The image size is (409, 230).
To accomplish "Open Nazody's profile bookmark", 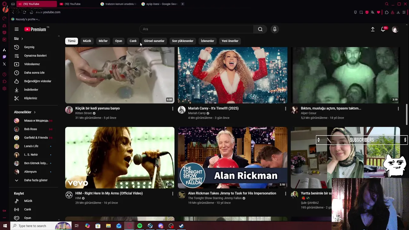I will pos(26,19).
